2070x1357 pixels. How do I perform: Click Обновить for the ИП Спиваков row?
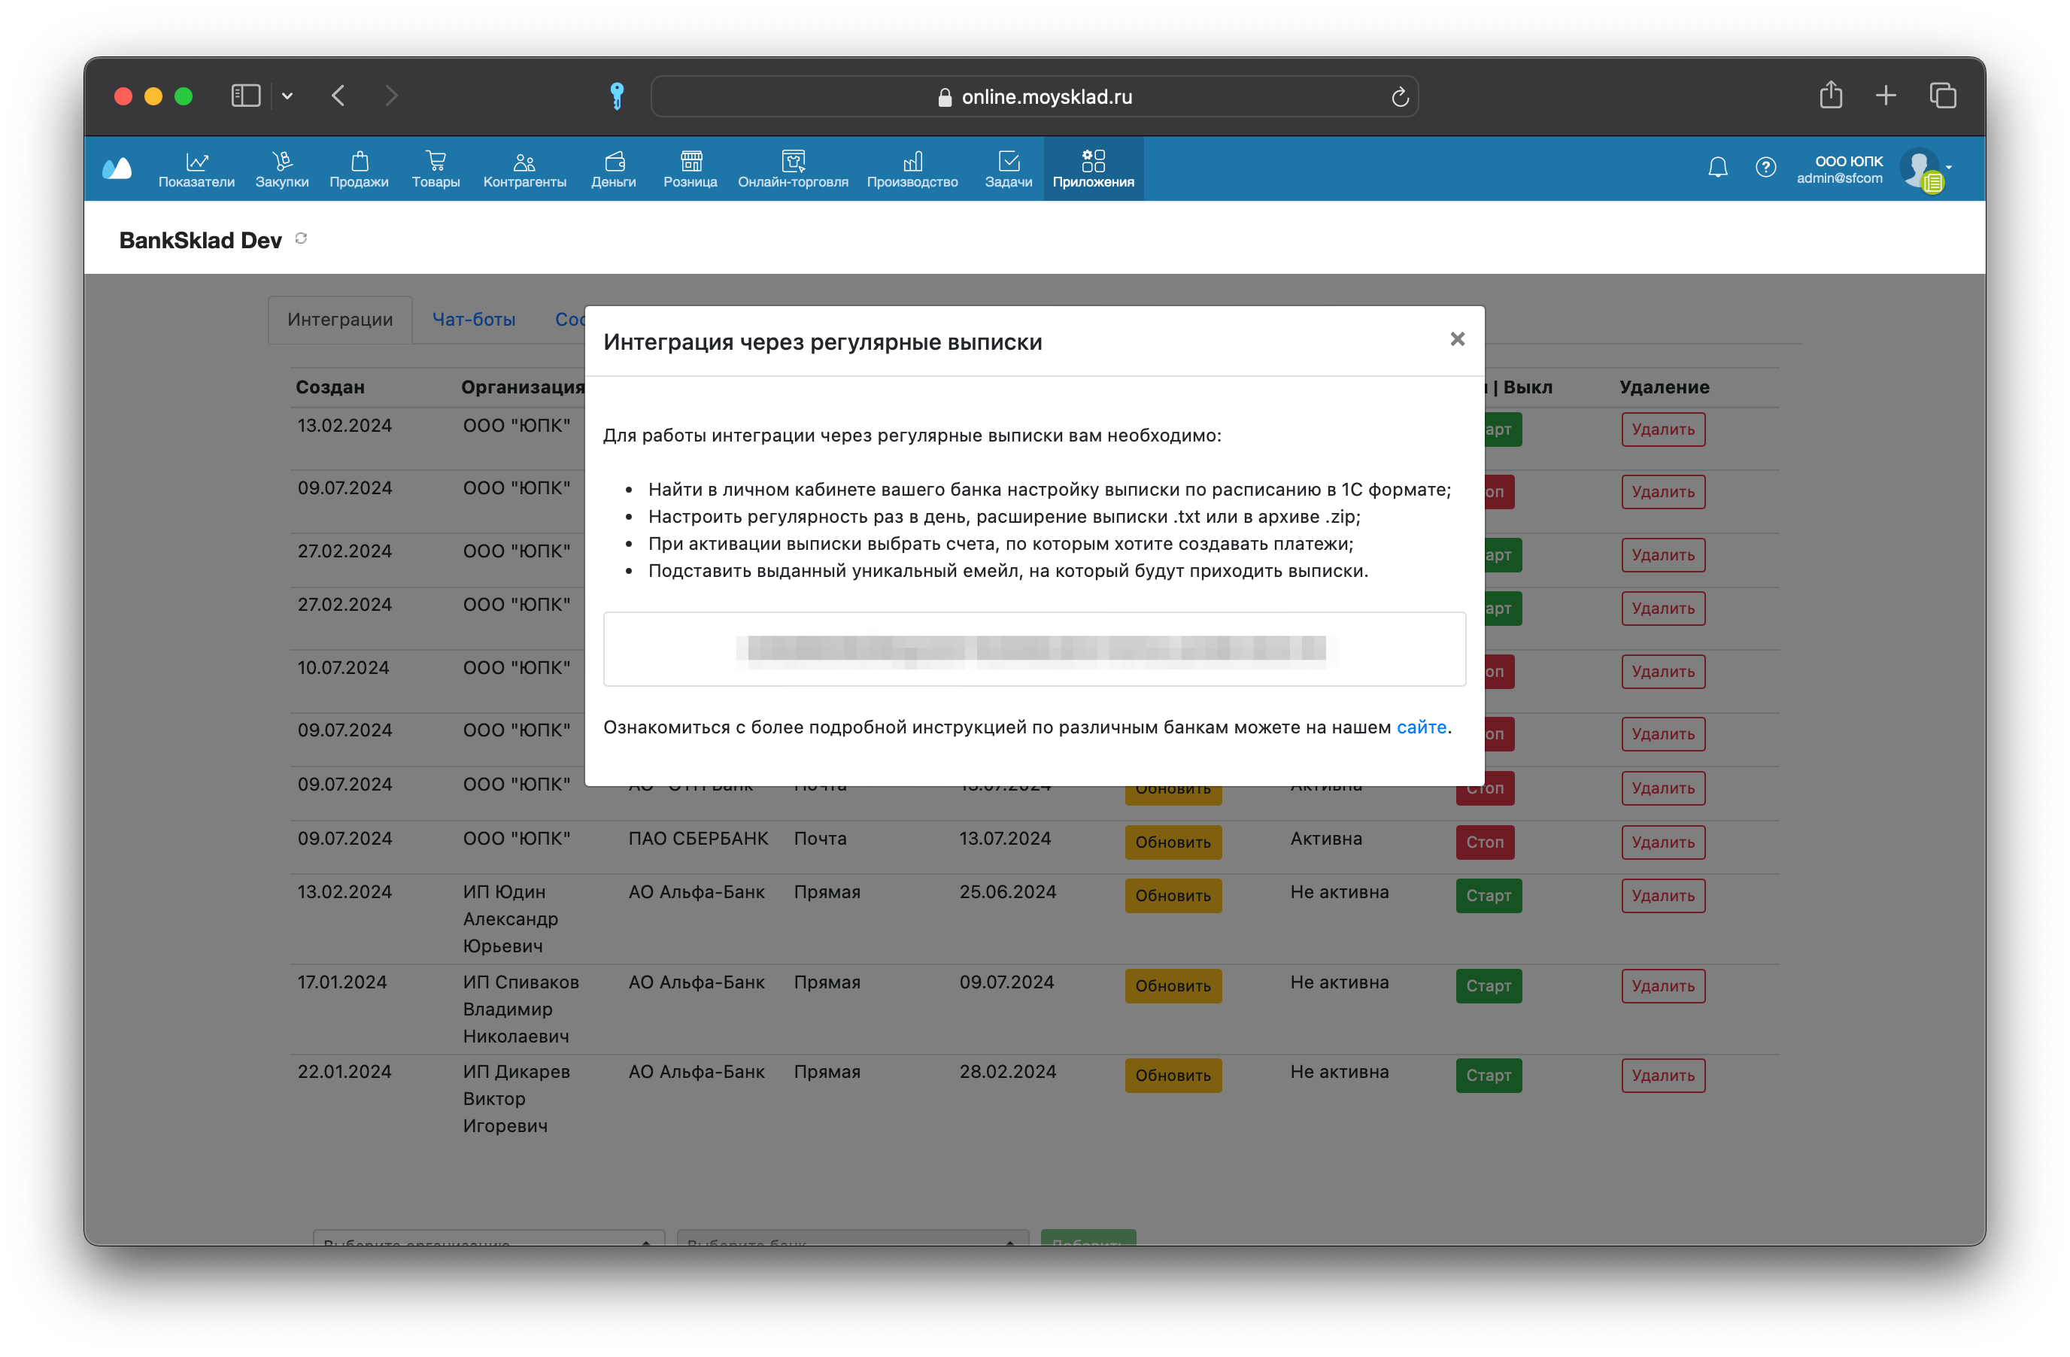[1173, 985]
